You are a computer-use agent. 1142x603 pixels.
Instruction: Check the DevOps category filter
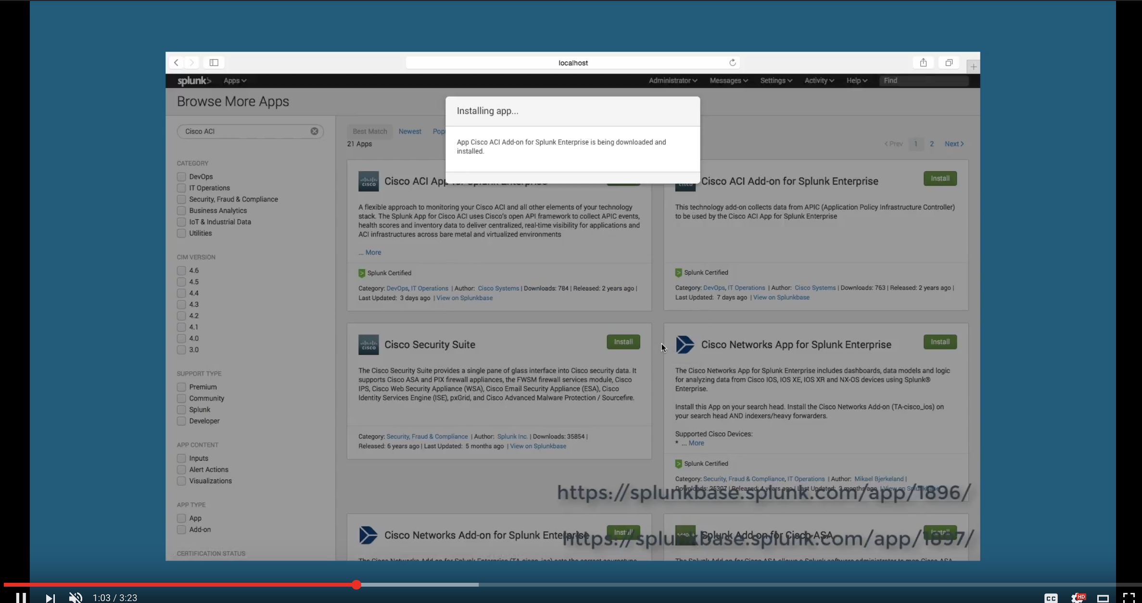pos(181,176)
